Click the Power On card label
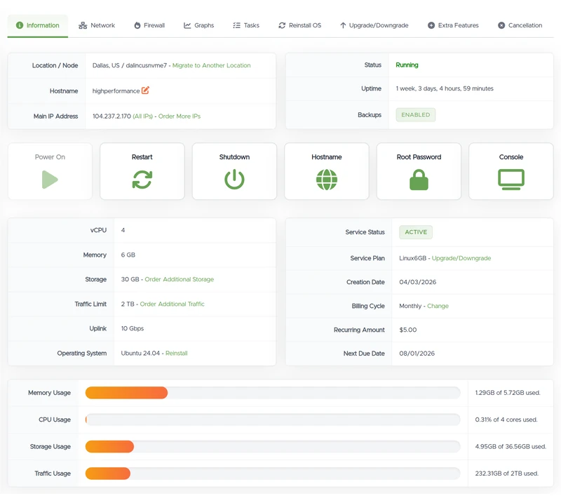 click(50, 157)
